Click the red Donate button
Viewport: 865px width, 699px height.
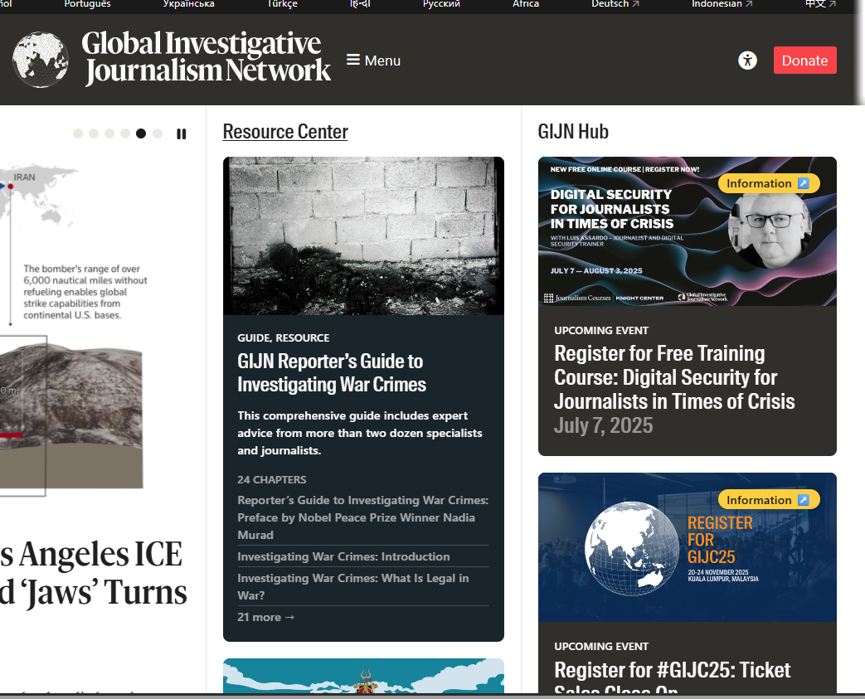804,61
